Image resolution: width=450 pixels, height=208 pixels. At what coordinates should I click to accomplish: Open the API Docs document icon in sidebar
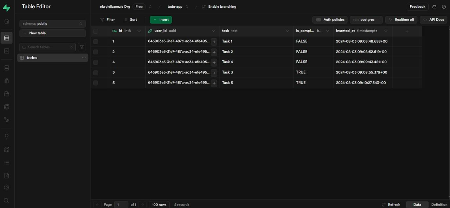point(6,175)
